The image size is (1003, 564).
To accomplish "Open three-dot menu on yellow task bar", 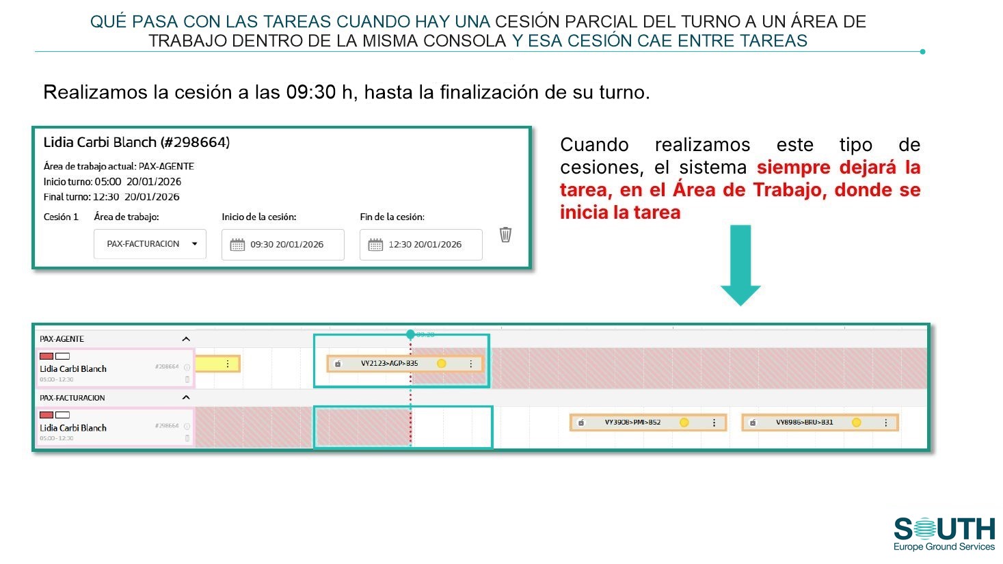I will [x=228, y=364].
